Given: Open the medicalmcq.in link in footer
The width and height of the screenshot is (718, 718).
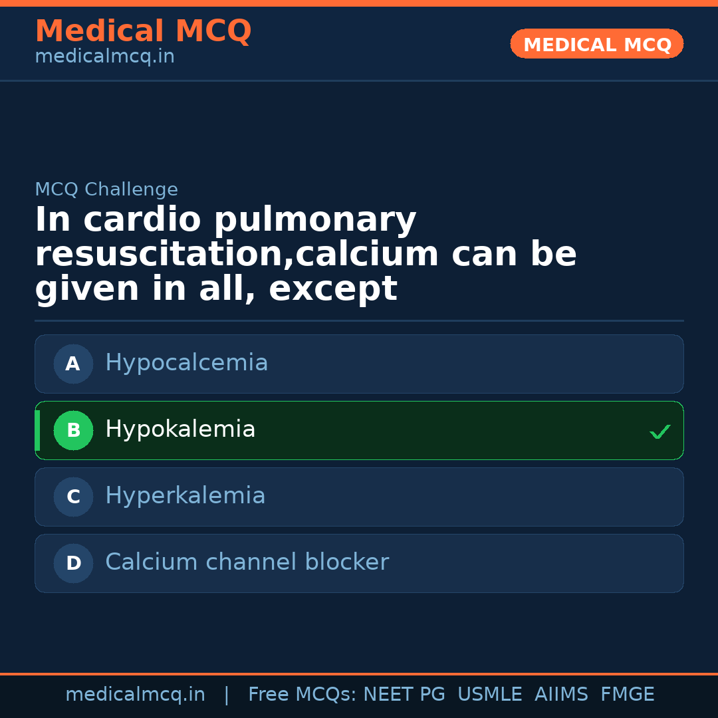Looking at the screenshot, I should [135, 695].
